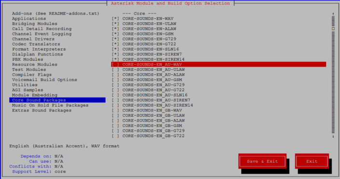The image size is (340, 179).
Task: Enable CORE-SOUNDS-EN_AU-ALAW package
Action: click(x=115, y=75)
